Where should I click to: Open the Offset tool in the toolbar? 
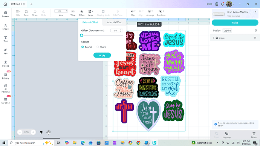(82, 13)
